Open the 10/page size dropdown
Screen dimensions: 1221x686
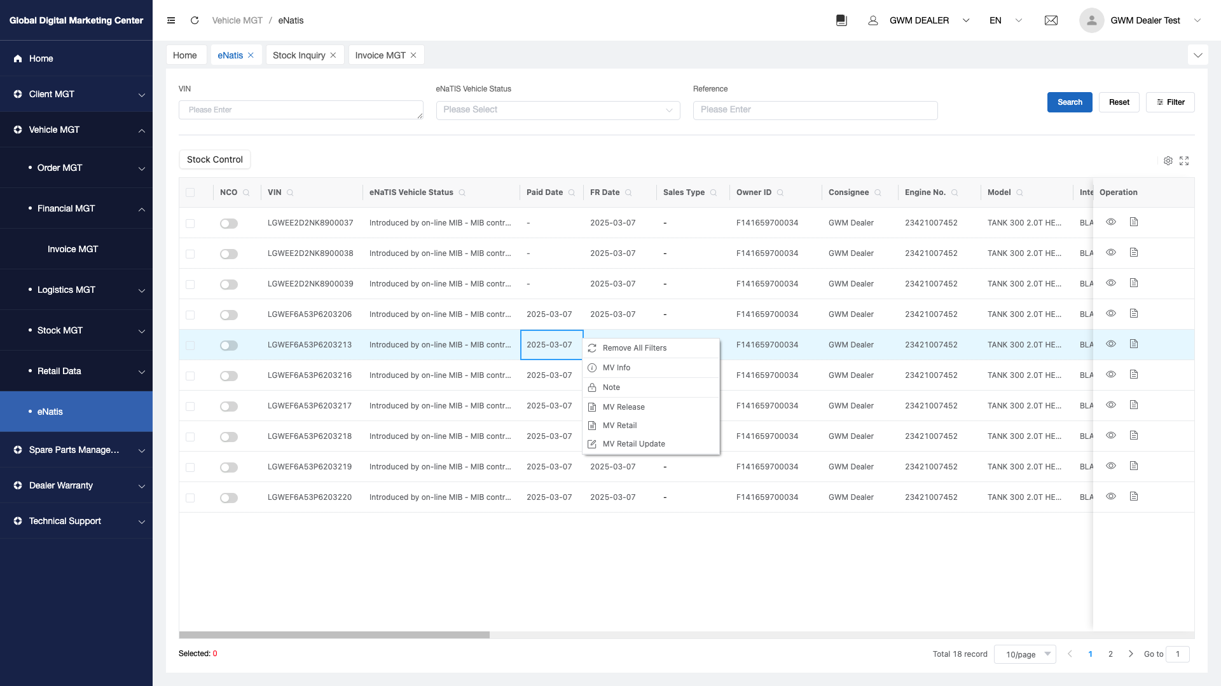[1024, 654]
